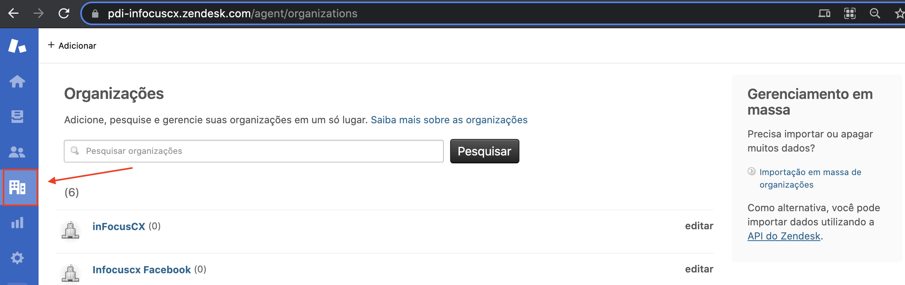Click the Gerenciamento em massa heading
This screenshot has width=905, height=285.
(x=810, y=102)
